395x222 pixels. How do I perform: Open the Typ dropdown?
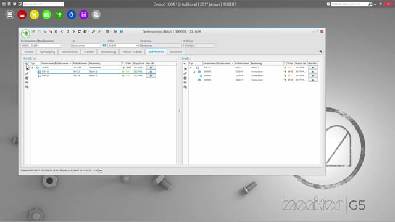[101, 46]
